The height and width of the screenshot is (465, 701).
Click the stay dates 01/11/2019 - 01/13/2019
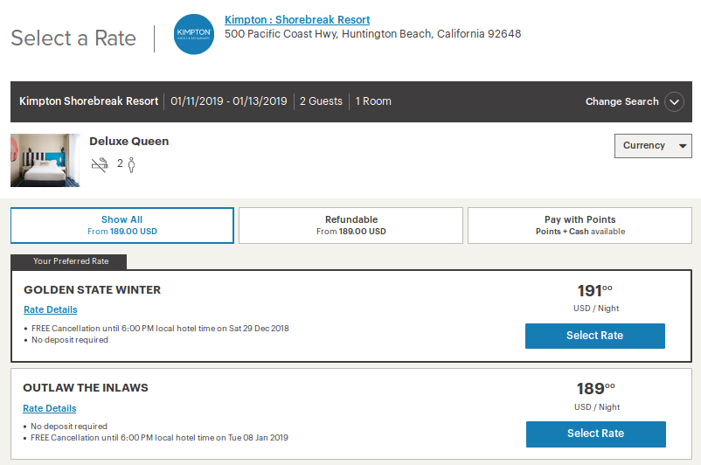tap(229, 101)
